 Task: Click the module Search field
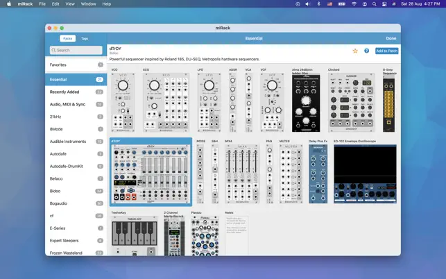click(76, 50)
